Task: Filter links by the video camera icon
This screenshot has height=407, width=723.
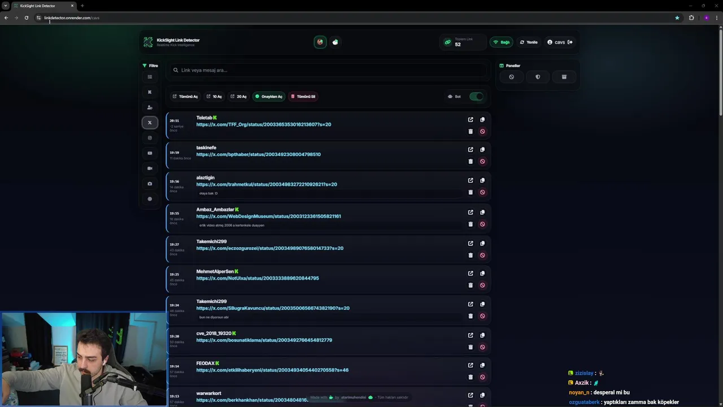Action: click(150, 168)
